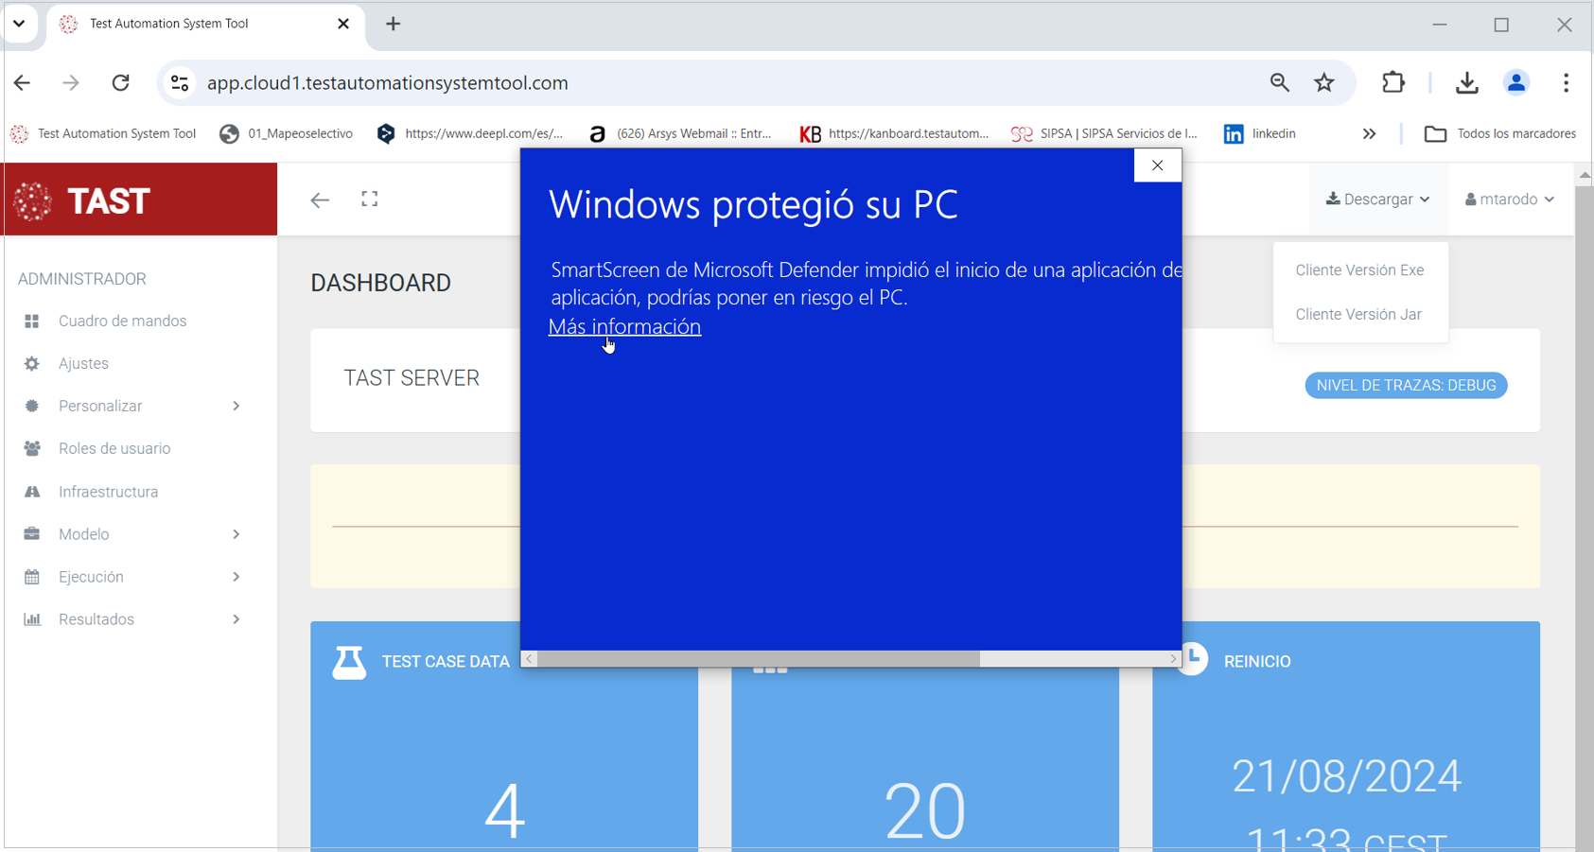The height and width of the screenshot is (852, 1594).
Task: Click the Modelo archive icon
Action: pos(33,533)
